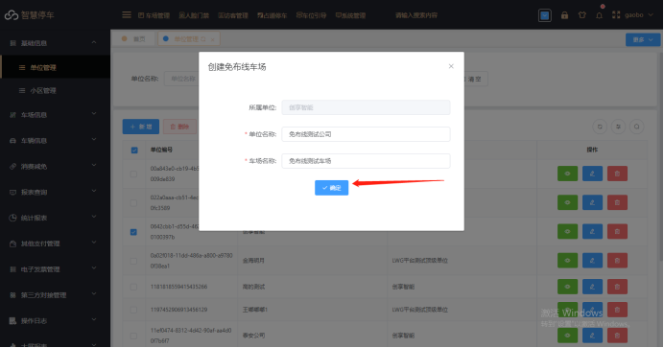Delete the 0642cbb1 row with trash button
Screen dimensions: 664x348
click(x=617, y=231)
